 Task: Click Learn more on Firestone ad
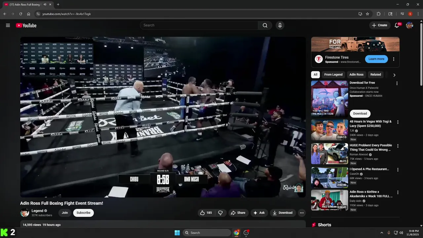click(376, 59)
